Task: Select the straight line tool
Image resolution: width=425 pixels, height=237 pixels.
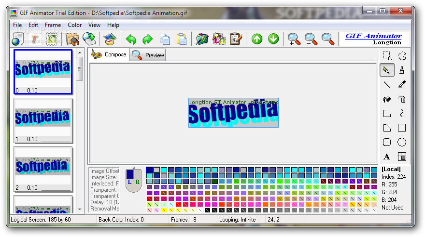Action: point(387,85)
